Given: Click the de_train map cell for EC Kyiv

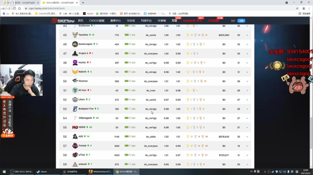Looking at the screenshot, I should click(151, 91).
